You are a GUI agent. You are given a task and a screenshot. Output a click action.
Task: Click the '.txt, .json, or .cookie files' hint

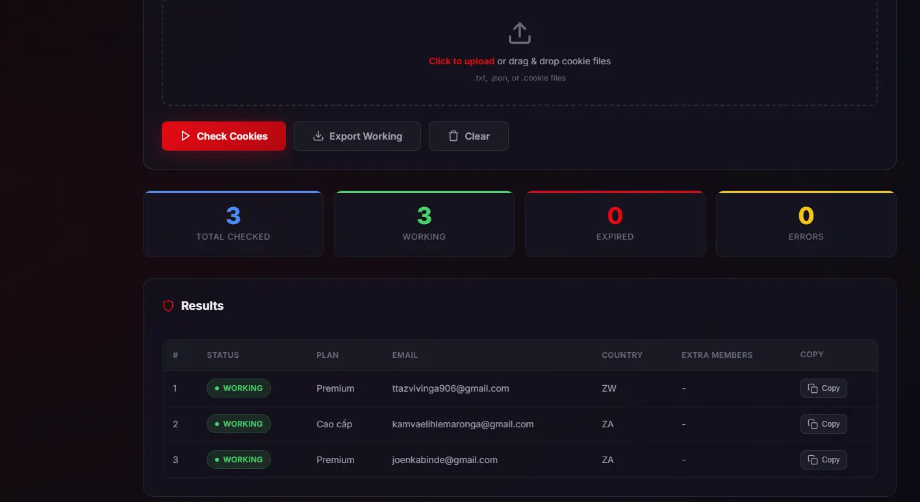pyautogui.click(x=519, y=78)
